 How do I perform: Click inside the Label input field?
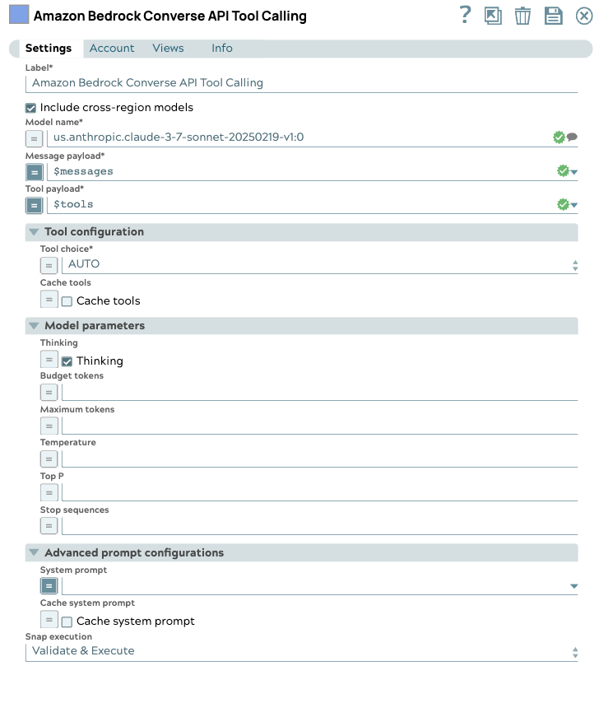(x=247, y=82)
